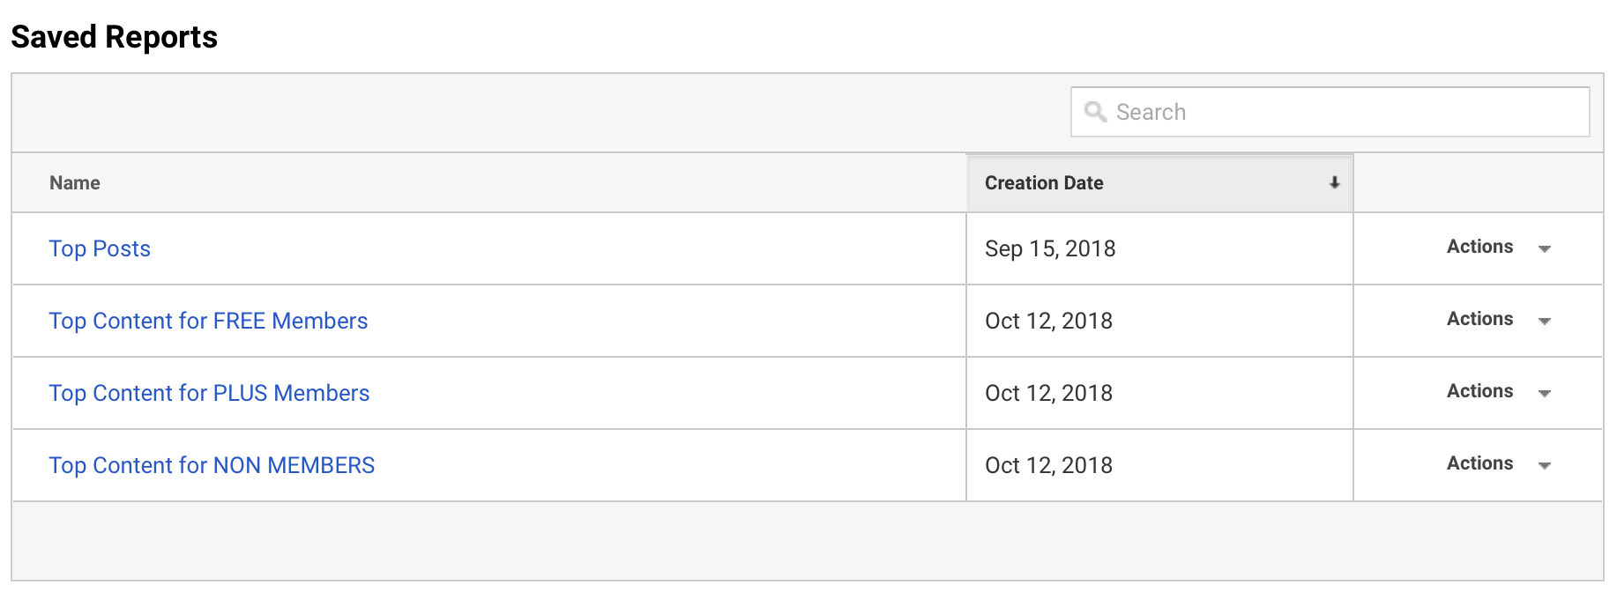Focus the Search reports input field
Screen dimensions: 1617x592
point(1340,112)
